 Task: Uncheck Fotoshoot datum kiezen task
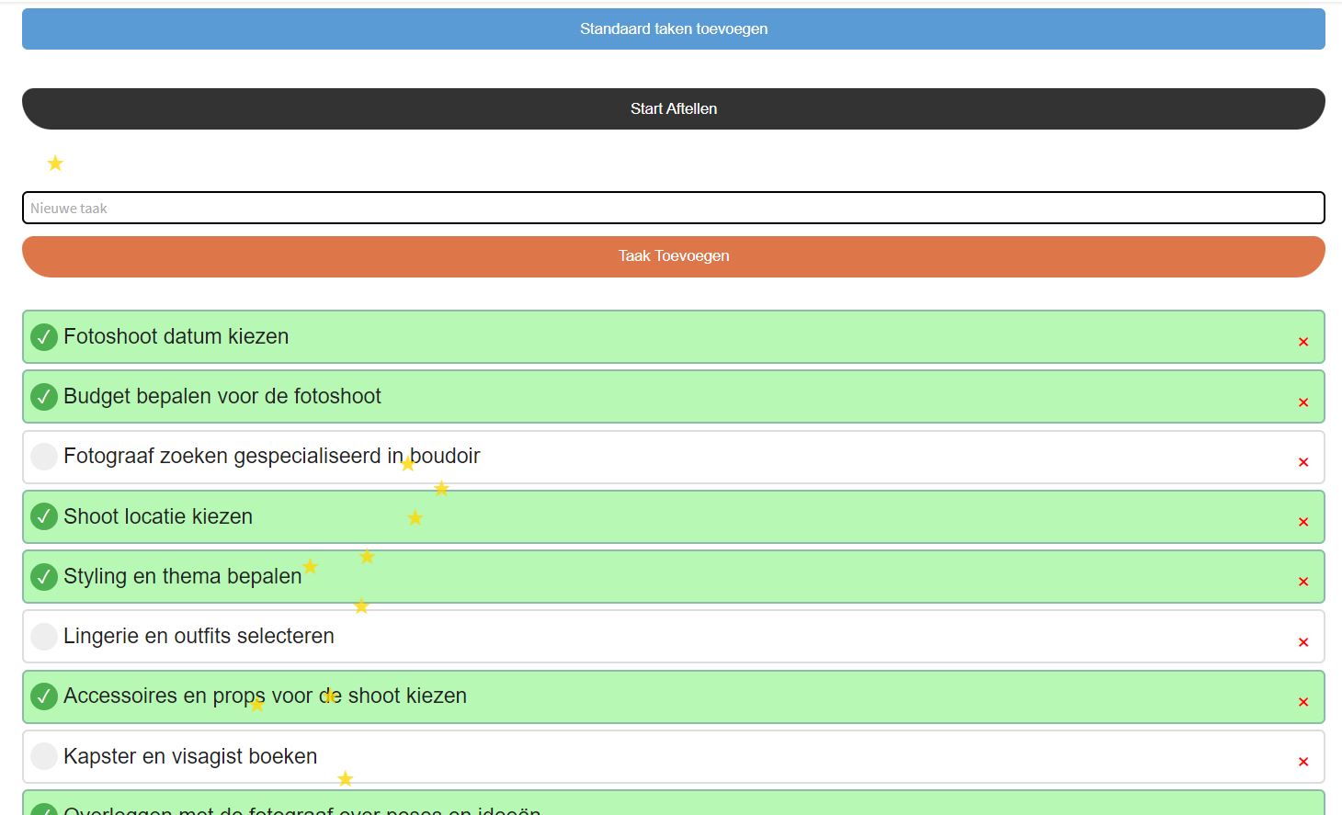pyautogui.click(x=44, y=337)
